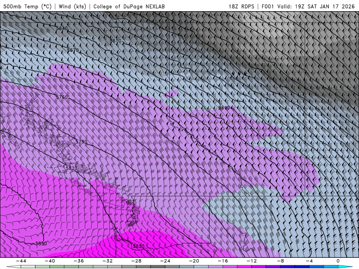Click the 5670 height contour label
359x269 pixels.
[x=73, y=50]
